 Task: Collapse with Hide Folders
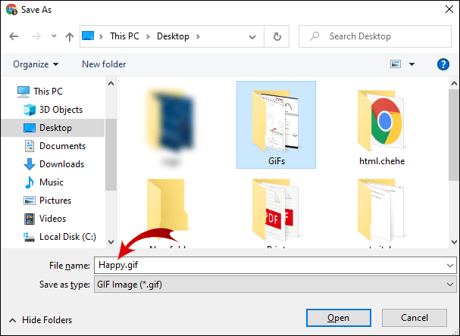40,320
